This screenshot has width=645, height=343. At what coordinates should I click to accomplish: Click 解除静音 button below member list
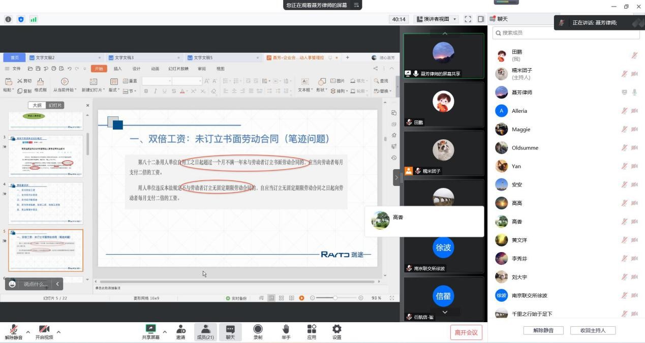tap(543, 330)
